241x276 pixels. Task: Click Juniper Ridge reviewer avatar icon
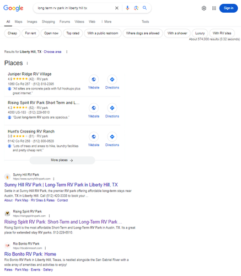9,89
